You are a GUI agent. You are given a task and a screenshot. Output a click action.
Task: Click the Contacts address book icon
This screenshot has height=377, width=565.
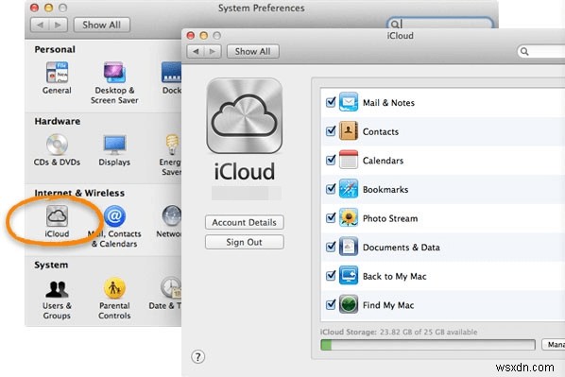pos(348,130)
